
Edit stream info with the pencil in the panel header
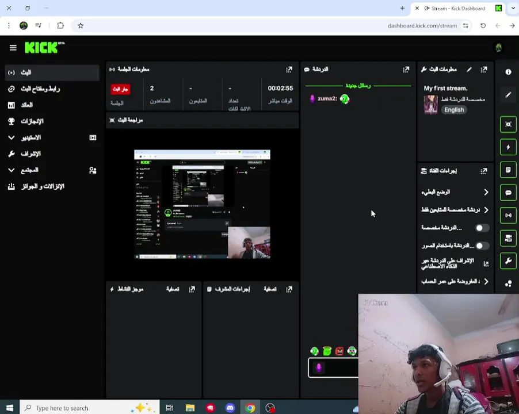pos(469,70)
